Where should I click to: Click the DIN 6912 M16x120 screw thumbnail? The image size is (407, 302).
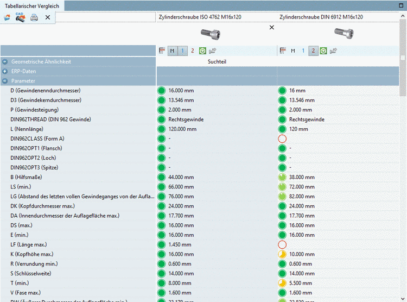pyautogui.click(x=344, y=33)
